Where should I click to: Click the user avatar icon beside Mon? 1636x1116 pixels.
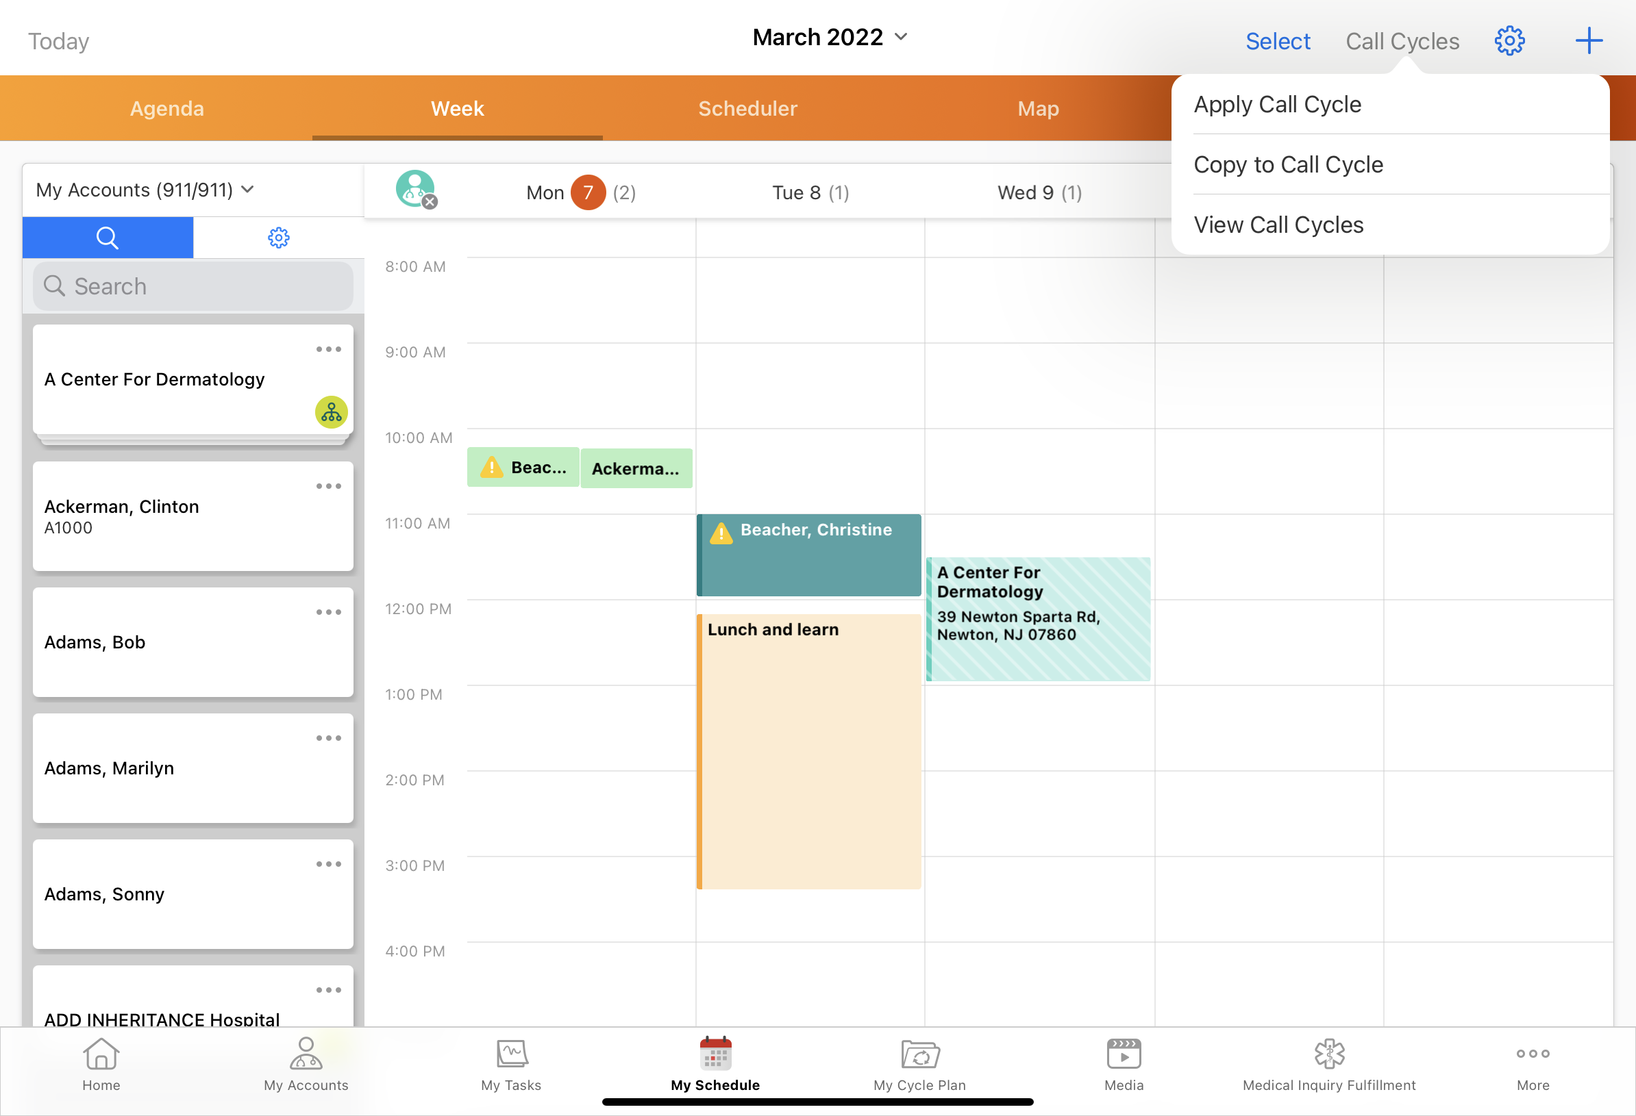coord(415,189)
